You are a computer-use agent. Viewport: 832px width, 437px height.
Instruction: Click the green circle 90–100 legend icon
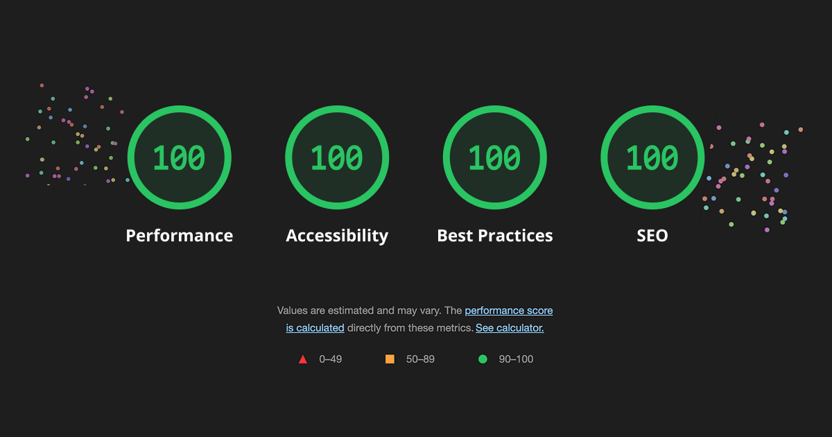coord(483,359)
